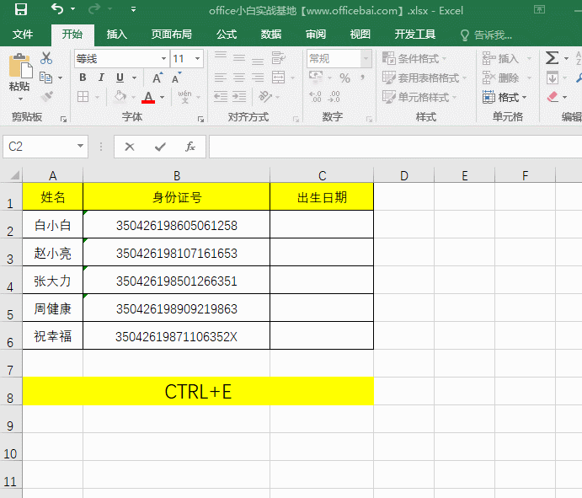Toggle Italic formatting
582x498 pixels.
[101, 78]
